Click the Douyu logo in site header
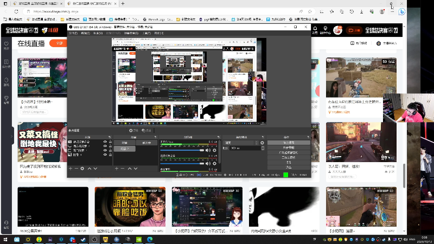434x244 pixels. [x=50, y=30]
